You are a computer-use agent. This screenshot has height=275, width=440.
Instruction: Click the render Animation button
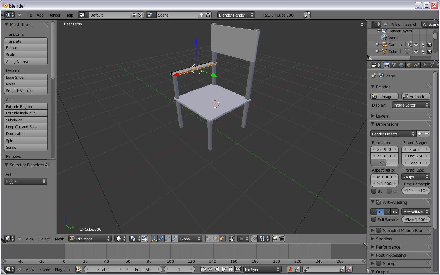[x=416, y=97]
